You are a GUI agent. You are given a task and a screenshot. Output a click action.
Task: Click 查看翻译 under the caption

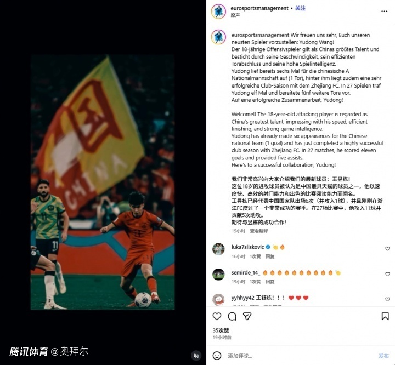[x=259, y=231]
